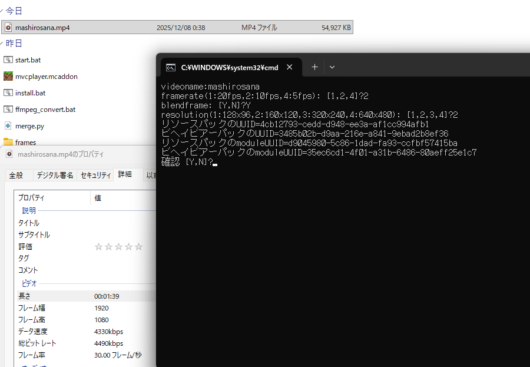Screen dimensions: 530x367
Task: Select the ffmpeg_convert.bat file icon
Action: pos(8,110)
